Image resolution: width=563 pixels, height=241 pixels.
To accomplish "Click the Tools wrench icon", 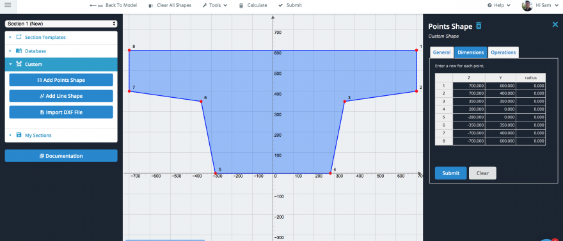I will (x=205, y=5).
